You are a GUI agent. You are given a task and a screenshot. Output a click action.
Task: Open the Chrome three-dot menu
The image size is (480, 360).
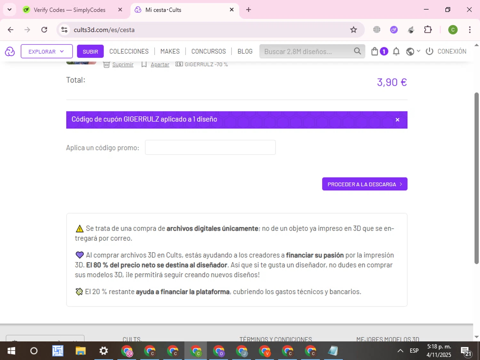point(470,30)
